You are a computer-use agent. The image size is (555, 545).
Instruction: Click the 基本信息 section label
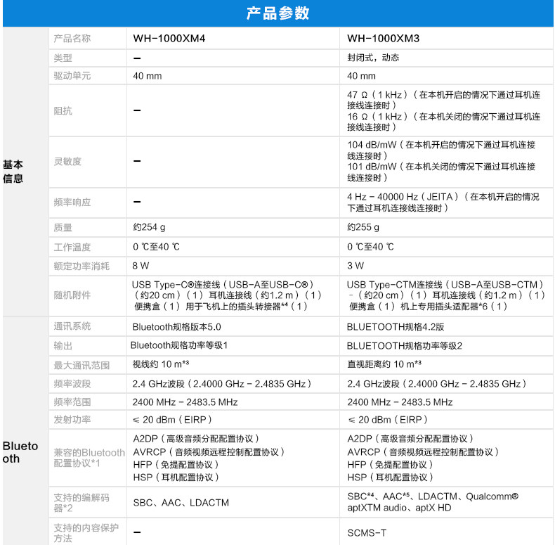pyautogui.click(x=13, y=172)
